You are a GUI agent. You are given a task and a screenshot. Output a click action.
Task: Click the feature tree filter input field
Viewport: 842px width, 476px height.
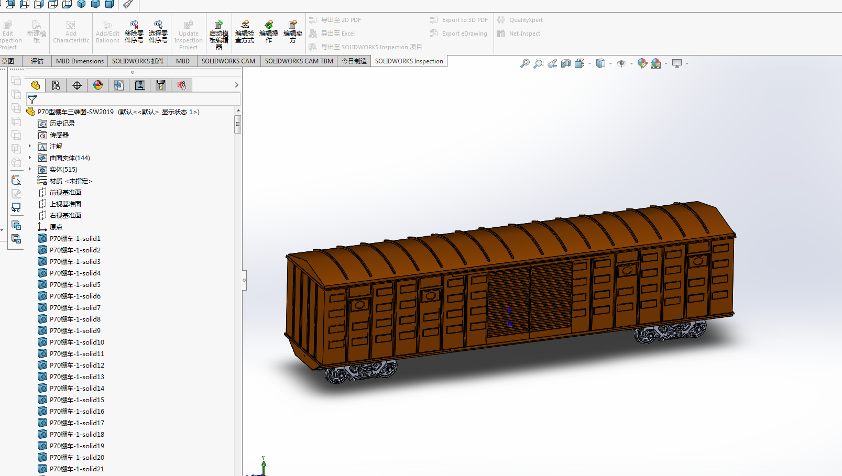136,99
